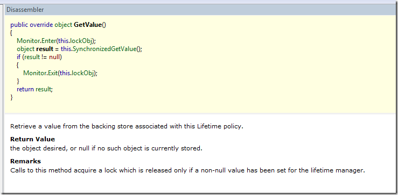The width and height of the screenshot is (398, 195).
Task: Click the object type before result
Action: click(26, 49)
